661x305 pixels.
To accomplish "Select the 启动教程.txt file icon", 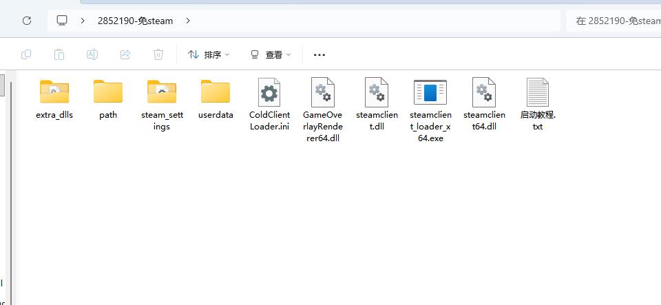I will coord(538,92).
